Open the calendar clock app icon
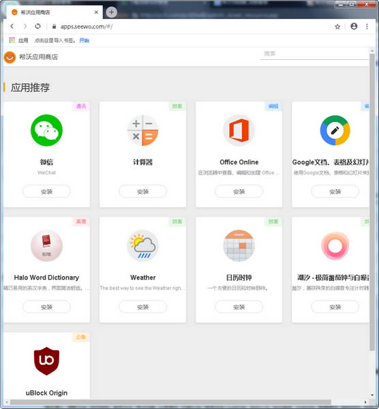This screenshot has height=409, width=379. point(239,245)
